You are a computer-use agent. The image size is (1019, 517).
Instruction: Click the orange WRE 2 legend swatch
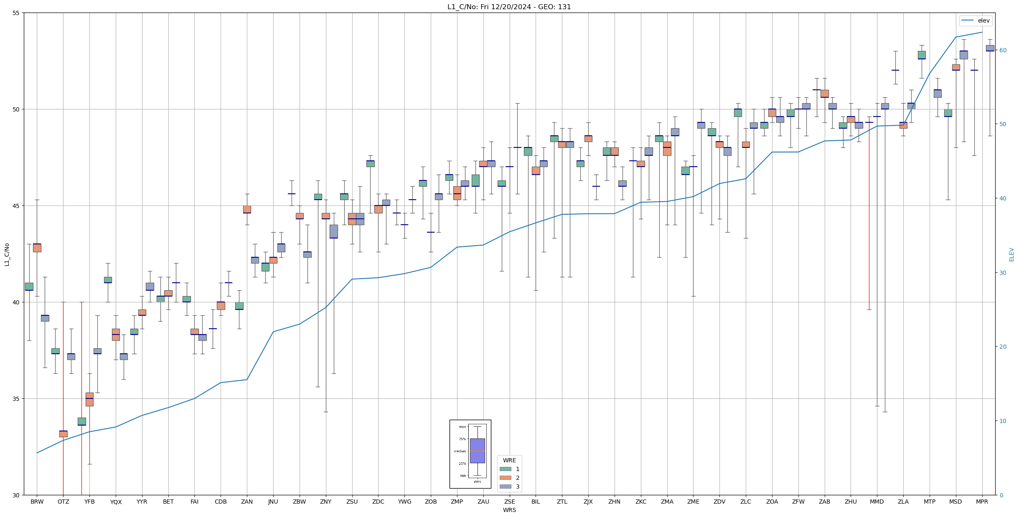click(505, 478)
